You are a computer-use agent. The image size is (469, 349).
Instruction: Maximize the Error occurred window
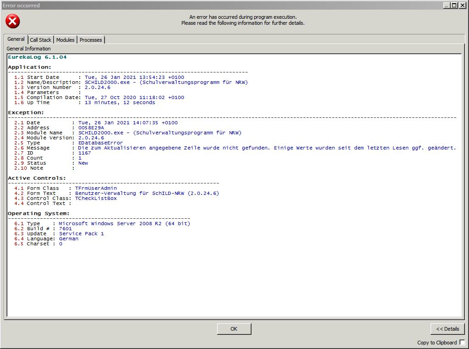pyautogui.click(x=454, y=6)
